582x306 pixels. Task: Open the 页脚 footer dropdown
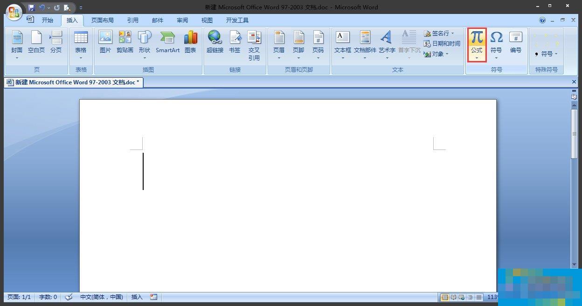(x=298, y=45)
